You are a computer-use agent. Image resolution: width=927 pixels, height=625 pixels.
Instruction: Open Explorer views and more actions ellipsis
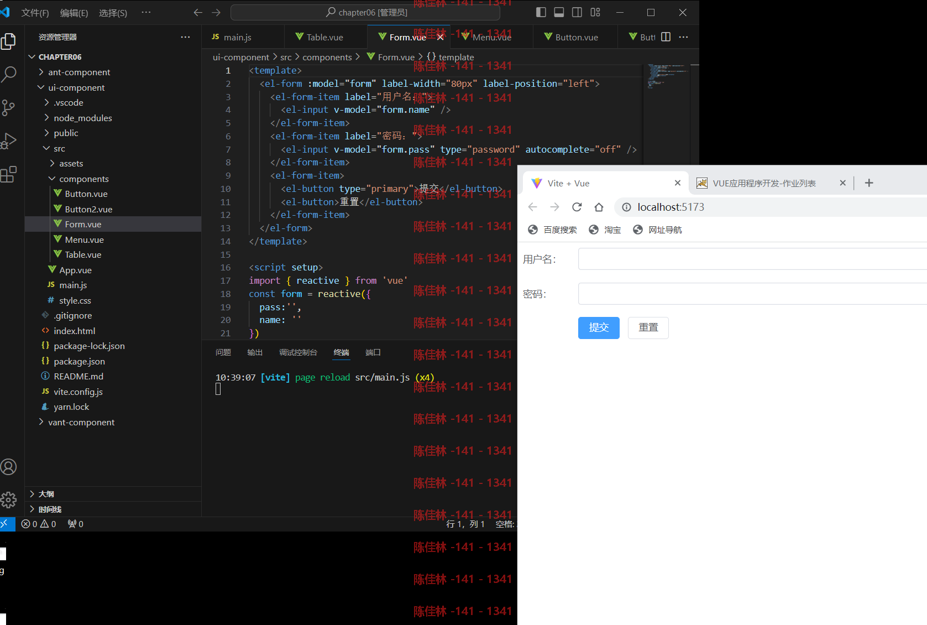click(185, 37)
